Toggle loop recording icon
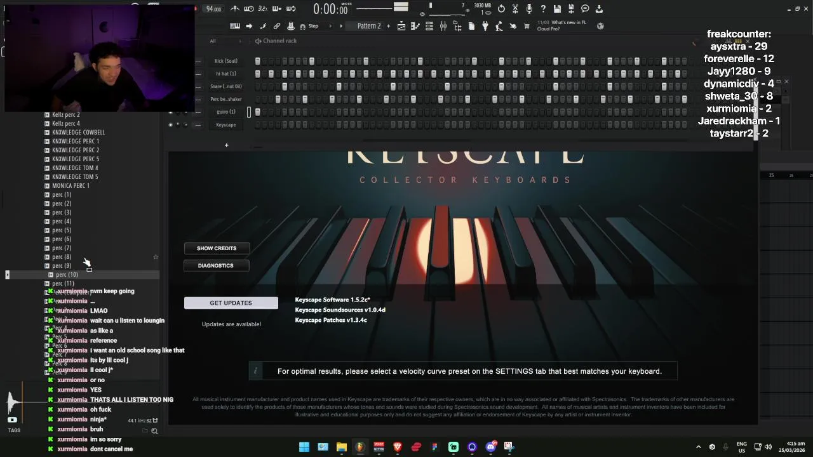Viewport: 813px width, 457px height. 291,9
